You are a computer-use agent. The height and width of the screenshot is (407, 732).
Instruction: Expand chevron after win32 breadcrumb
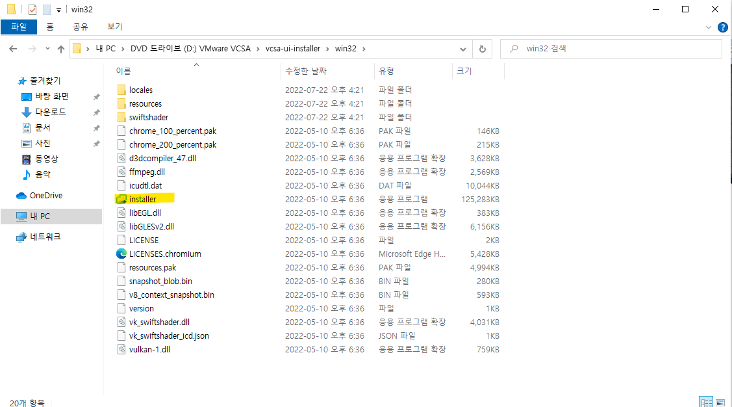364,49
